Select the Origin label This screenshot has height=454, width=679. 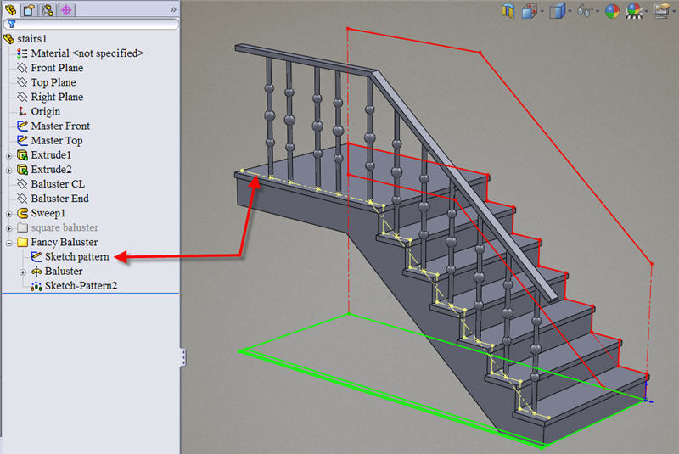46,111
